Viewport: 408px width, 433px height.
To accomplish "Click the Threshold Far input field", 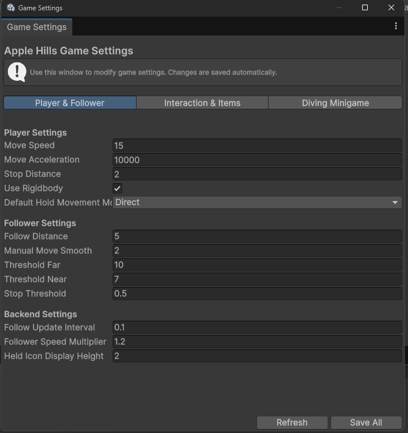I will [257, 265].
